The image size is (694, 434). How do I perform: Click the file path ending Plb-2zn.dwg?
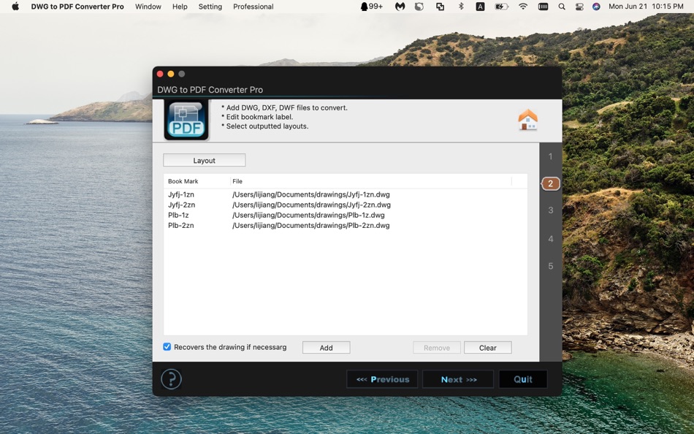pos(311,225)
